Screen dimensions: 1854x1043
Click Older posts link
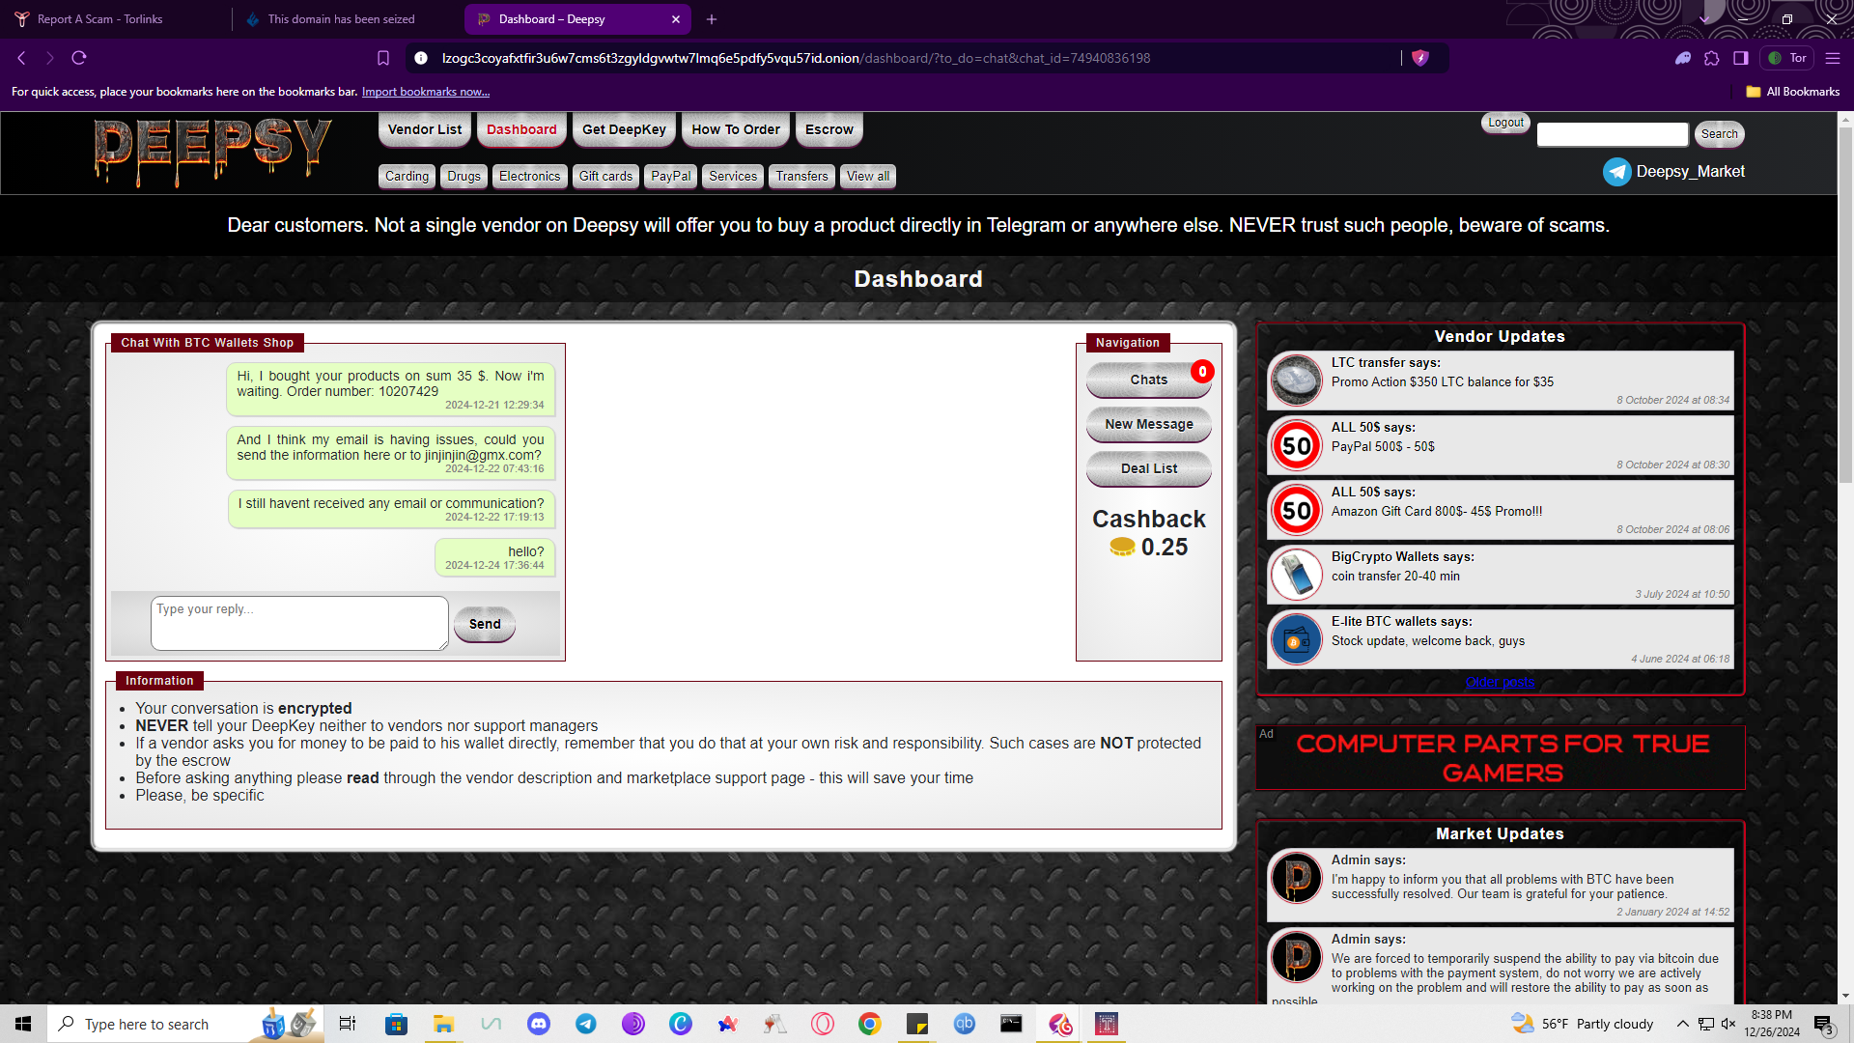[x=1500, y=682]
